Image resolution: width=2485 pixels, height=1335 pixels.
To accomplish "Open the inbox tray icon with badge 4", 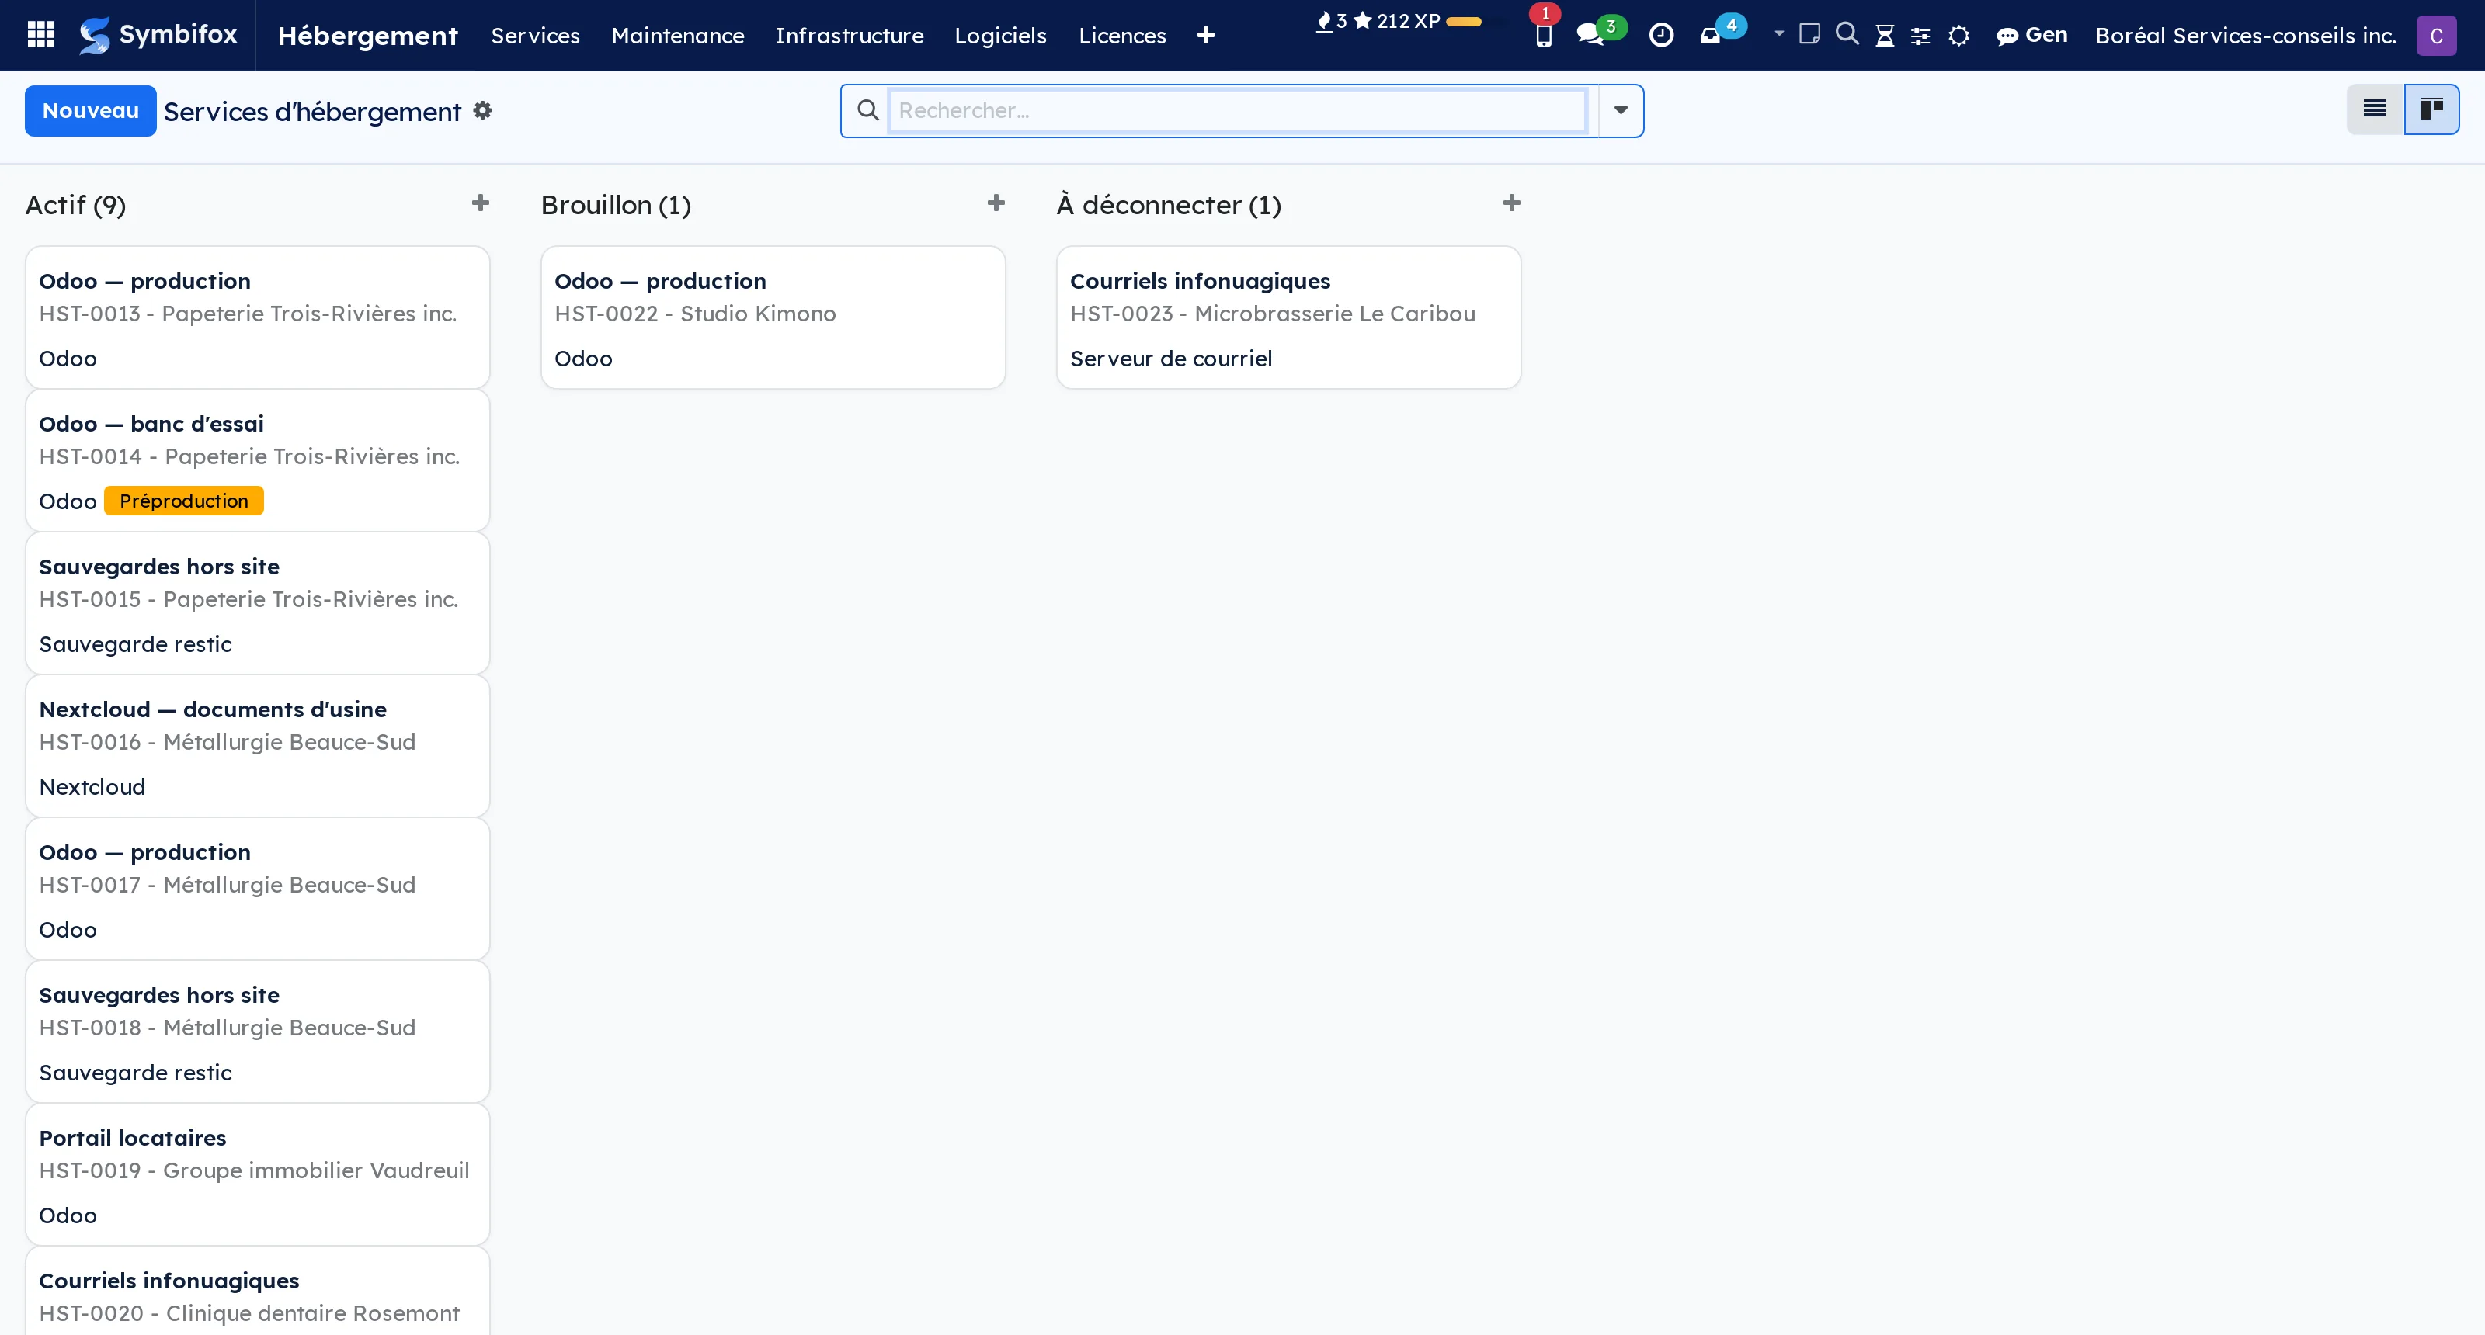I will pos(1710,36).
